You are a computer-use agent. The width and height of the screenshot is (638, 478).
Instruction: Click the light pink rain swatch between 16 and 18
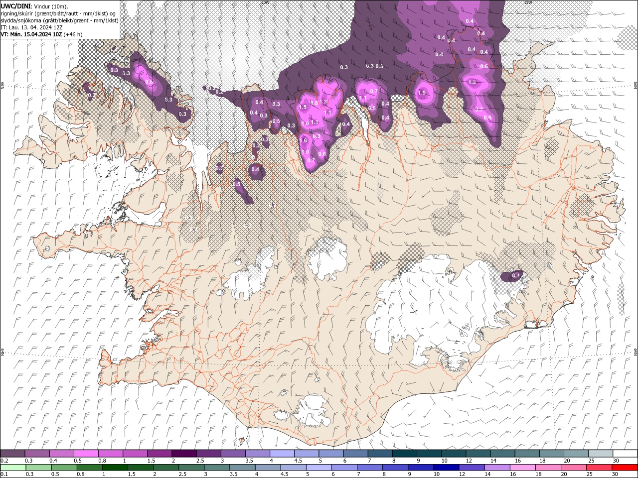[x=522, y=468]
